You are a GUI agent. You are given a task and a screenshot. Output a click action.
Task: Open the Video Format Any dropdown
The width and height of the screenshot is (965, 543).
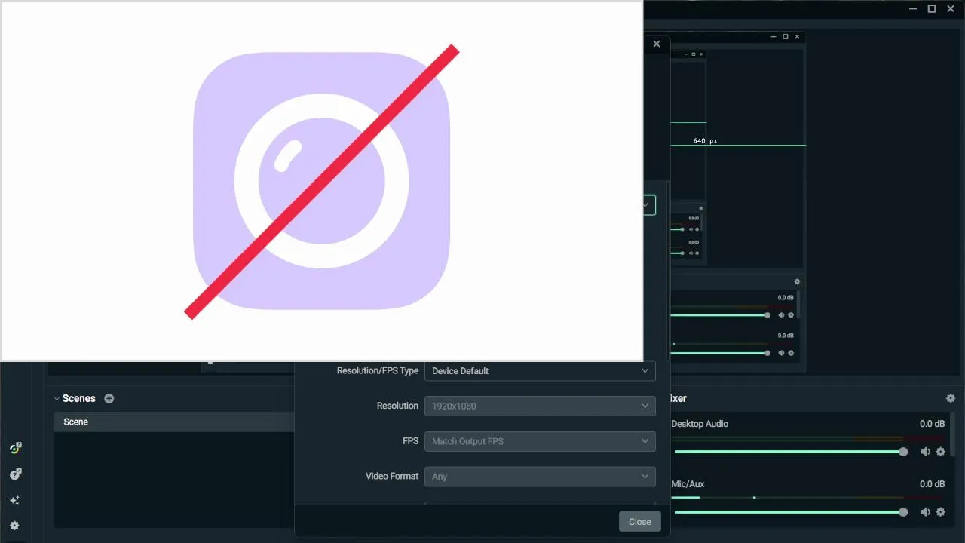tap(540, 477)
